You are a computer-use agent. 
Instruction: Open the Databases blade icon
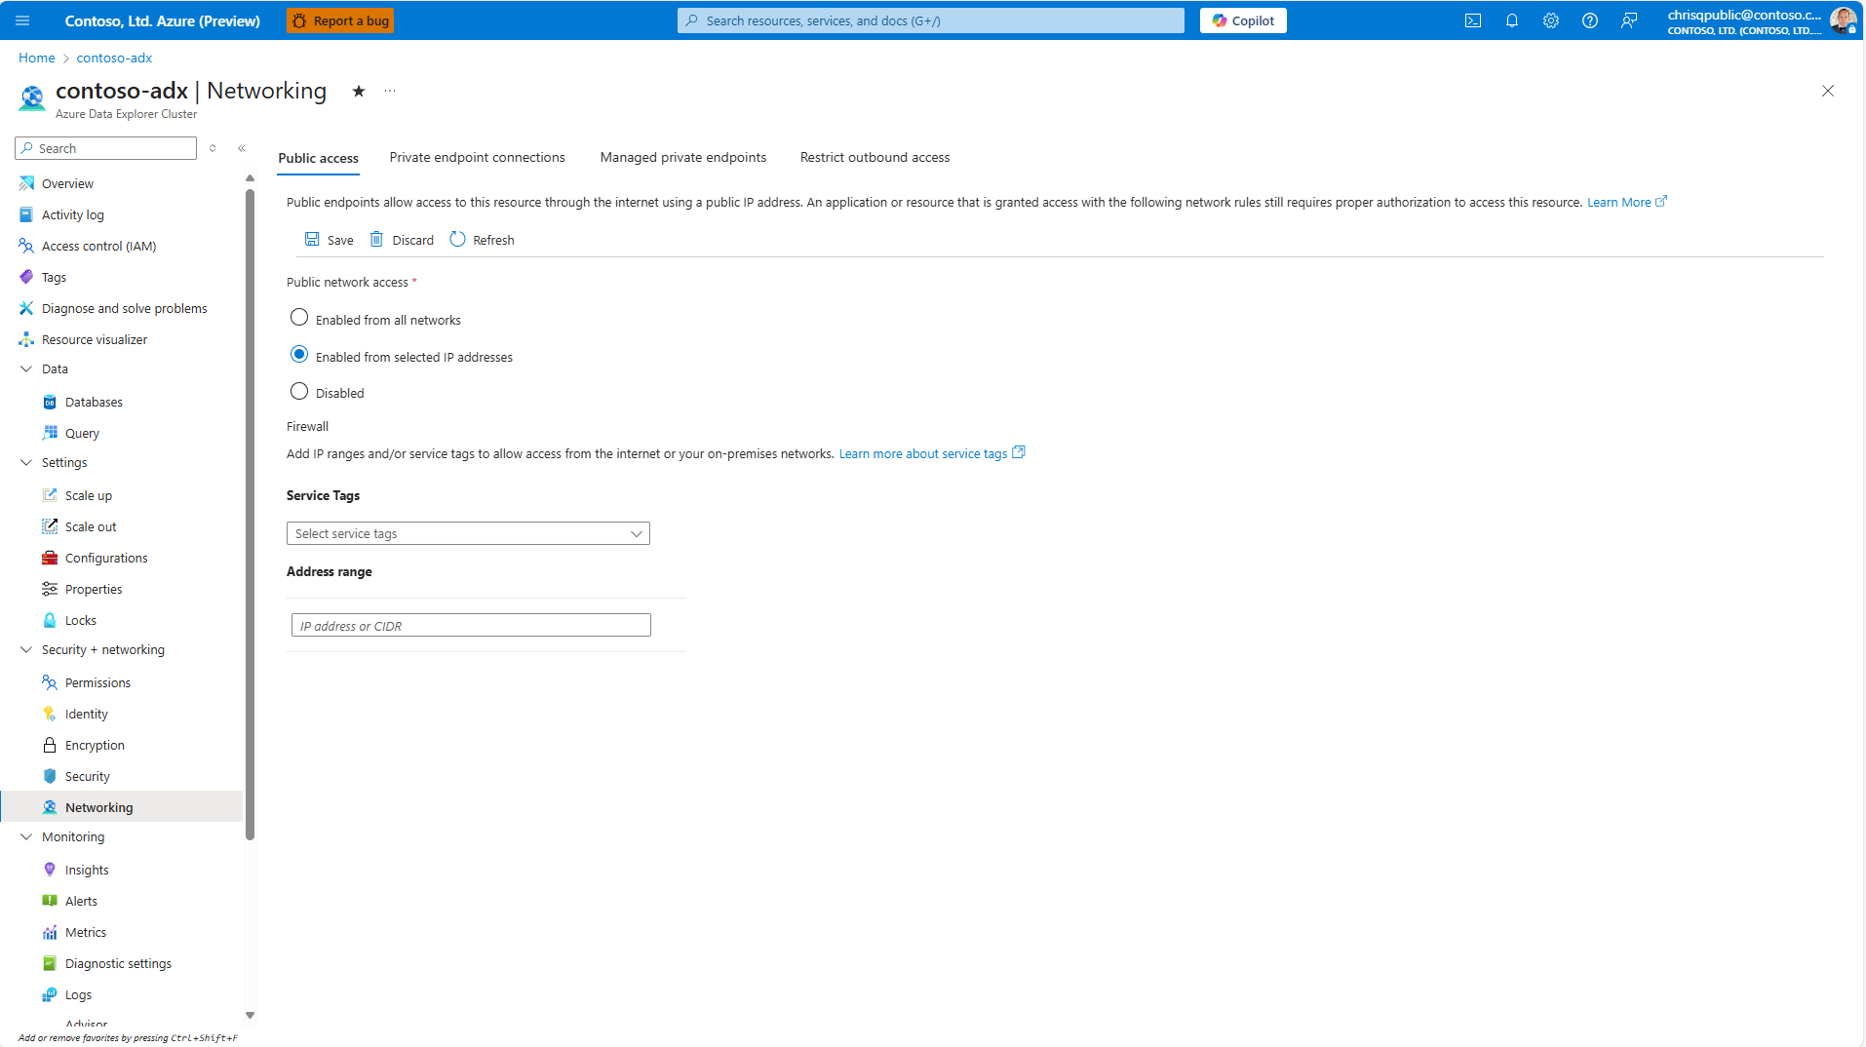50,401
